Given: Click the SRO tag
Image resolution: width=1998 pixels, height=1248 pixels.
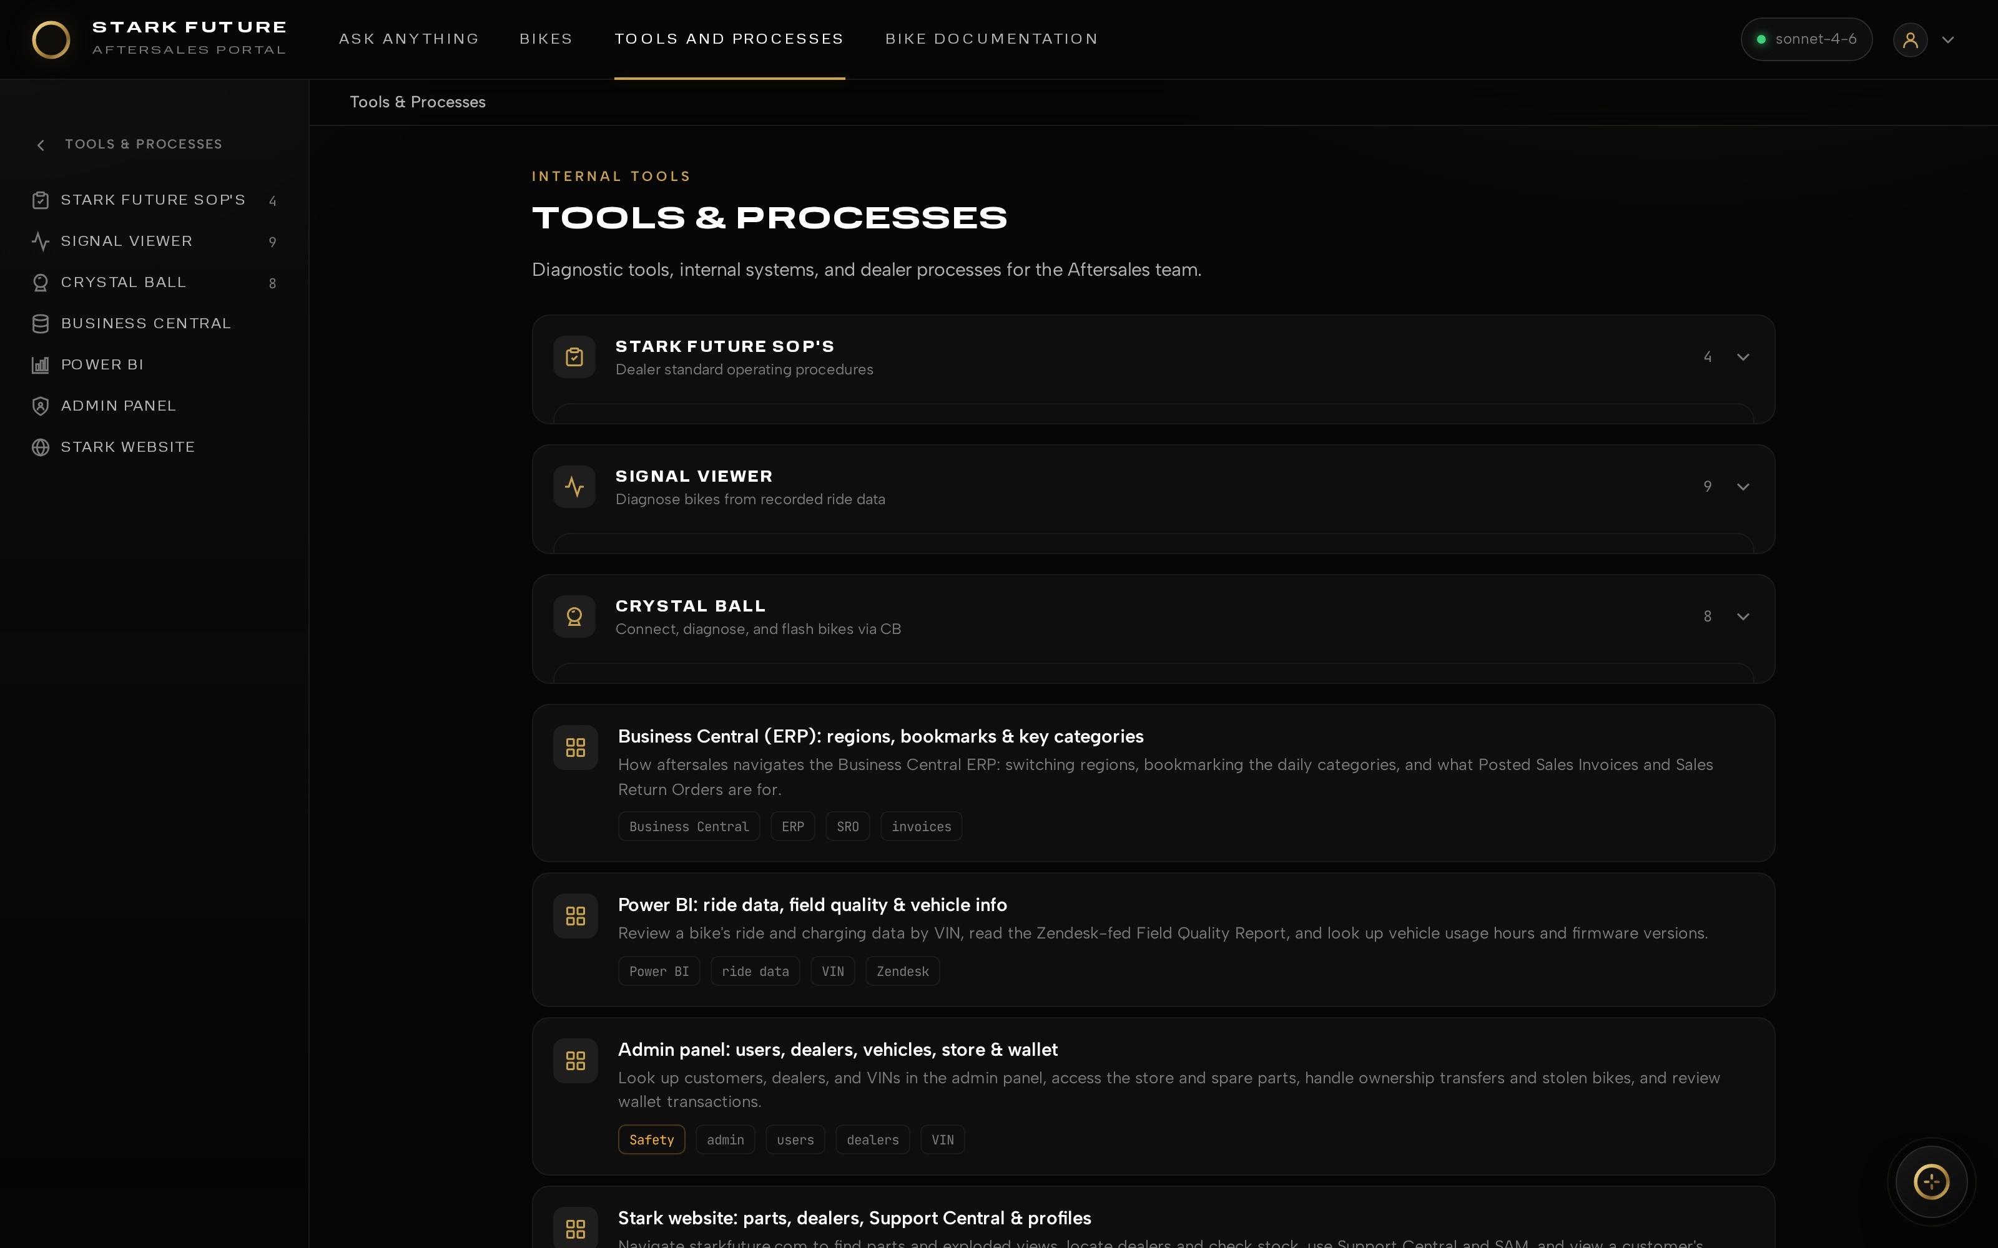Looking at the screenshot, I should (848, 826).
